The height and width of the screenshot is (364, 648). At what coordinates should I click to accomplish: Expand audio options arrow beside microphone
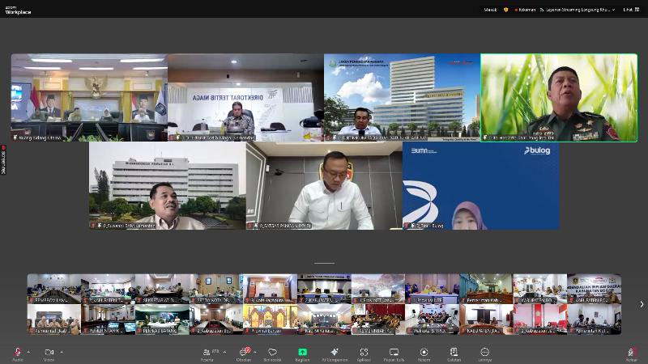pos(28,352)
